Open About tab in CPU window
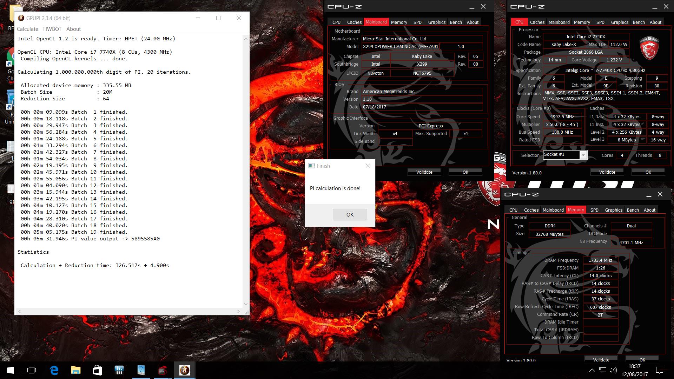This screenshot has height=379, width=674. [655, 22]
